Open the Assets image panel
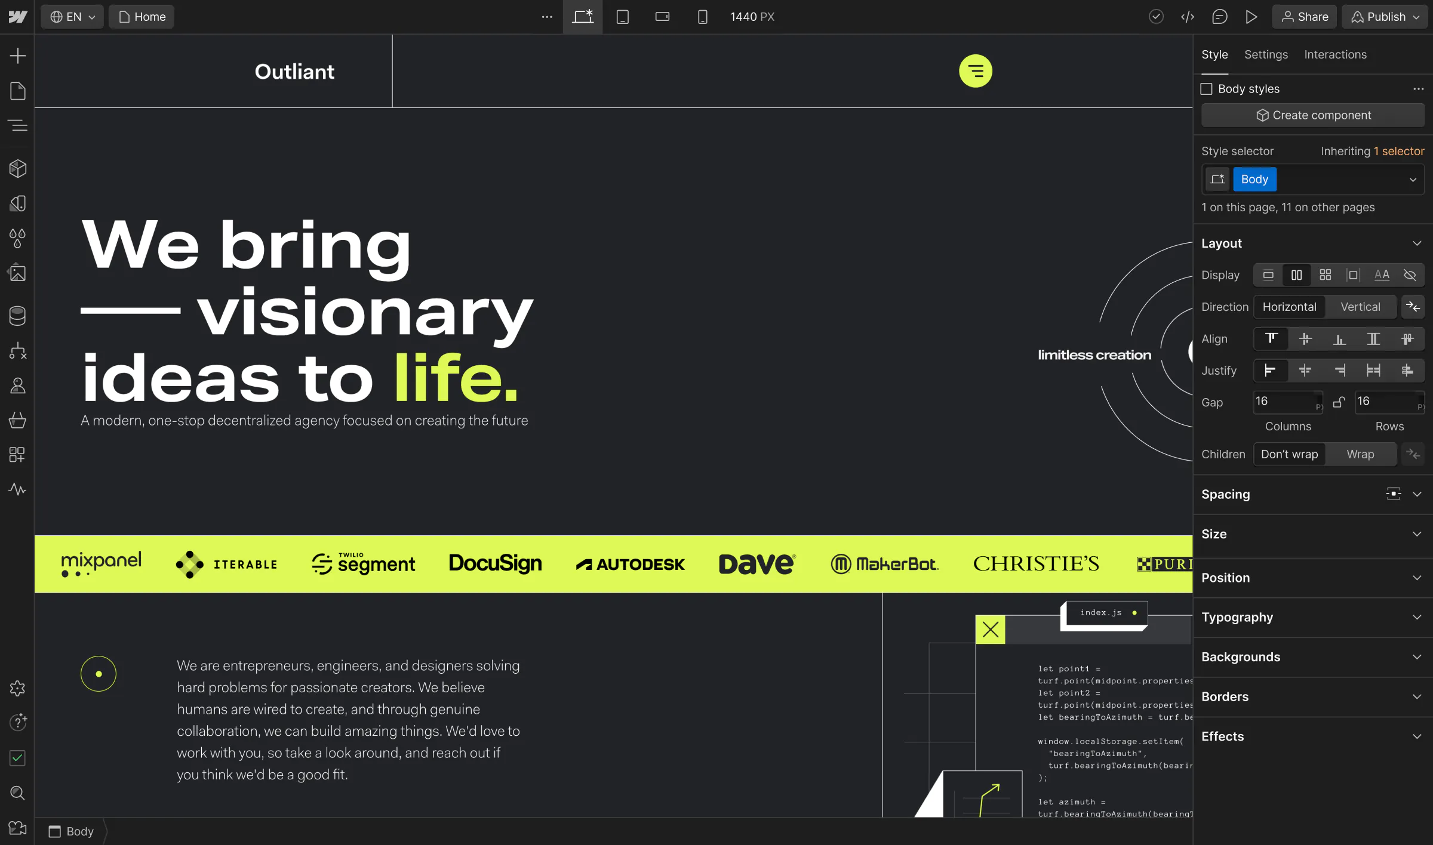This screenshot has height=845, width=1433. pyautogui.click(x=17, y=273)
